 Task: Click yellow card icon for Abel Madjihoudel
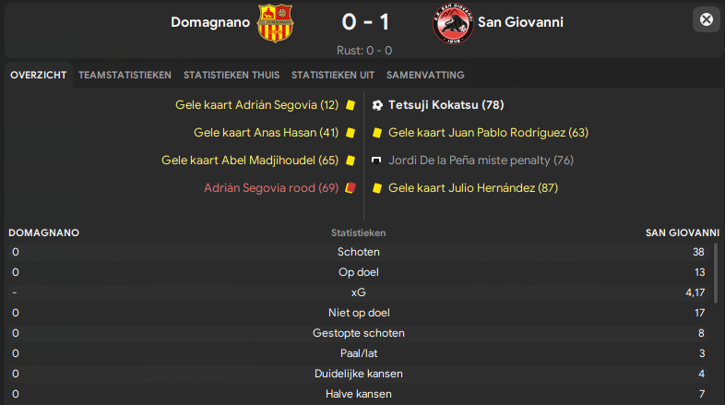point(351,161)
